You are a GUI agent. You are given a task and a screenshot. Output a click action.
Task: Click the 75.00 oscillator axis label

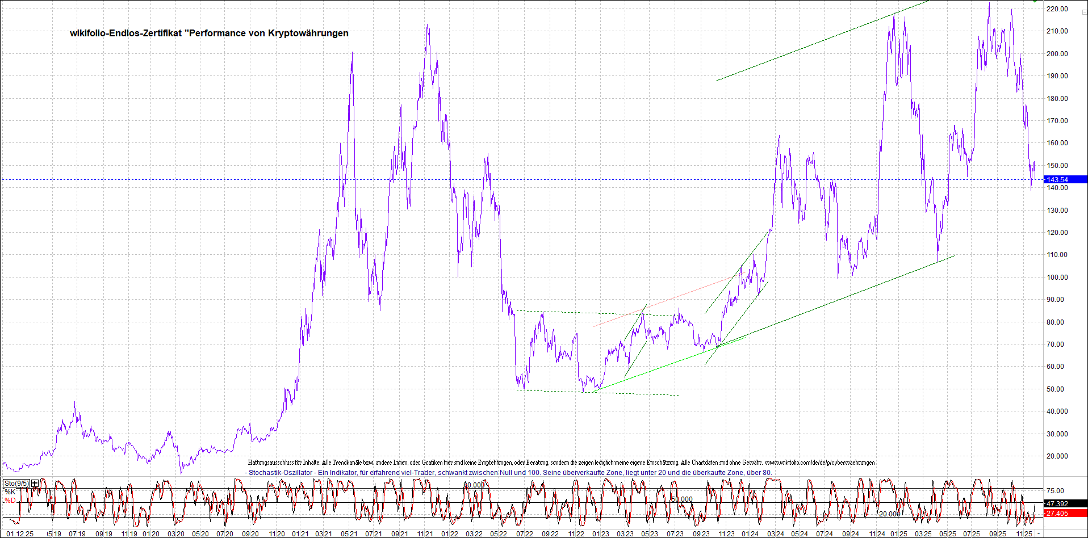[x=1055, y=491]
